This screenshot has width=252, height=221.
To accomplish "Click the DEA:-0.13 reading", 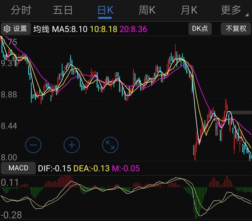I will coord(91,168).
